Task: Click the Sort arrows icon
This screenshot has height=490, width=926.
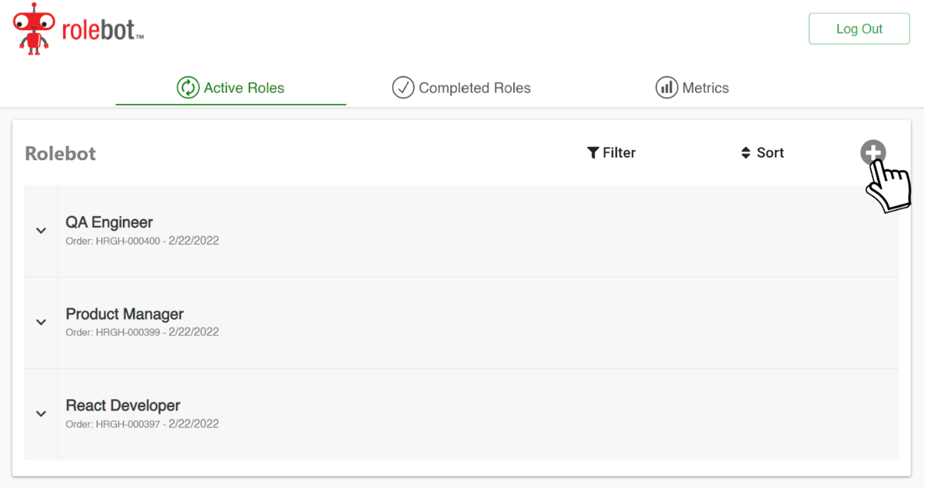Action: click(x=745, y=152)
